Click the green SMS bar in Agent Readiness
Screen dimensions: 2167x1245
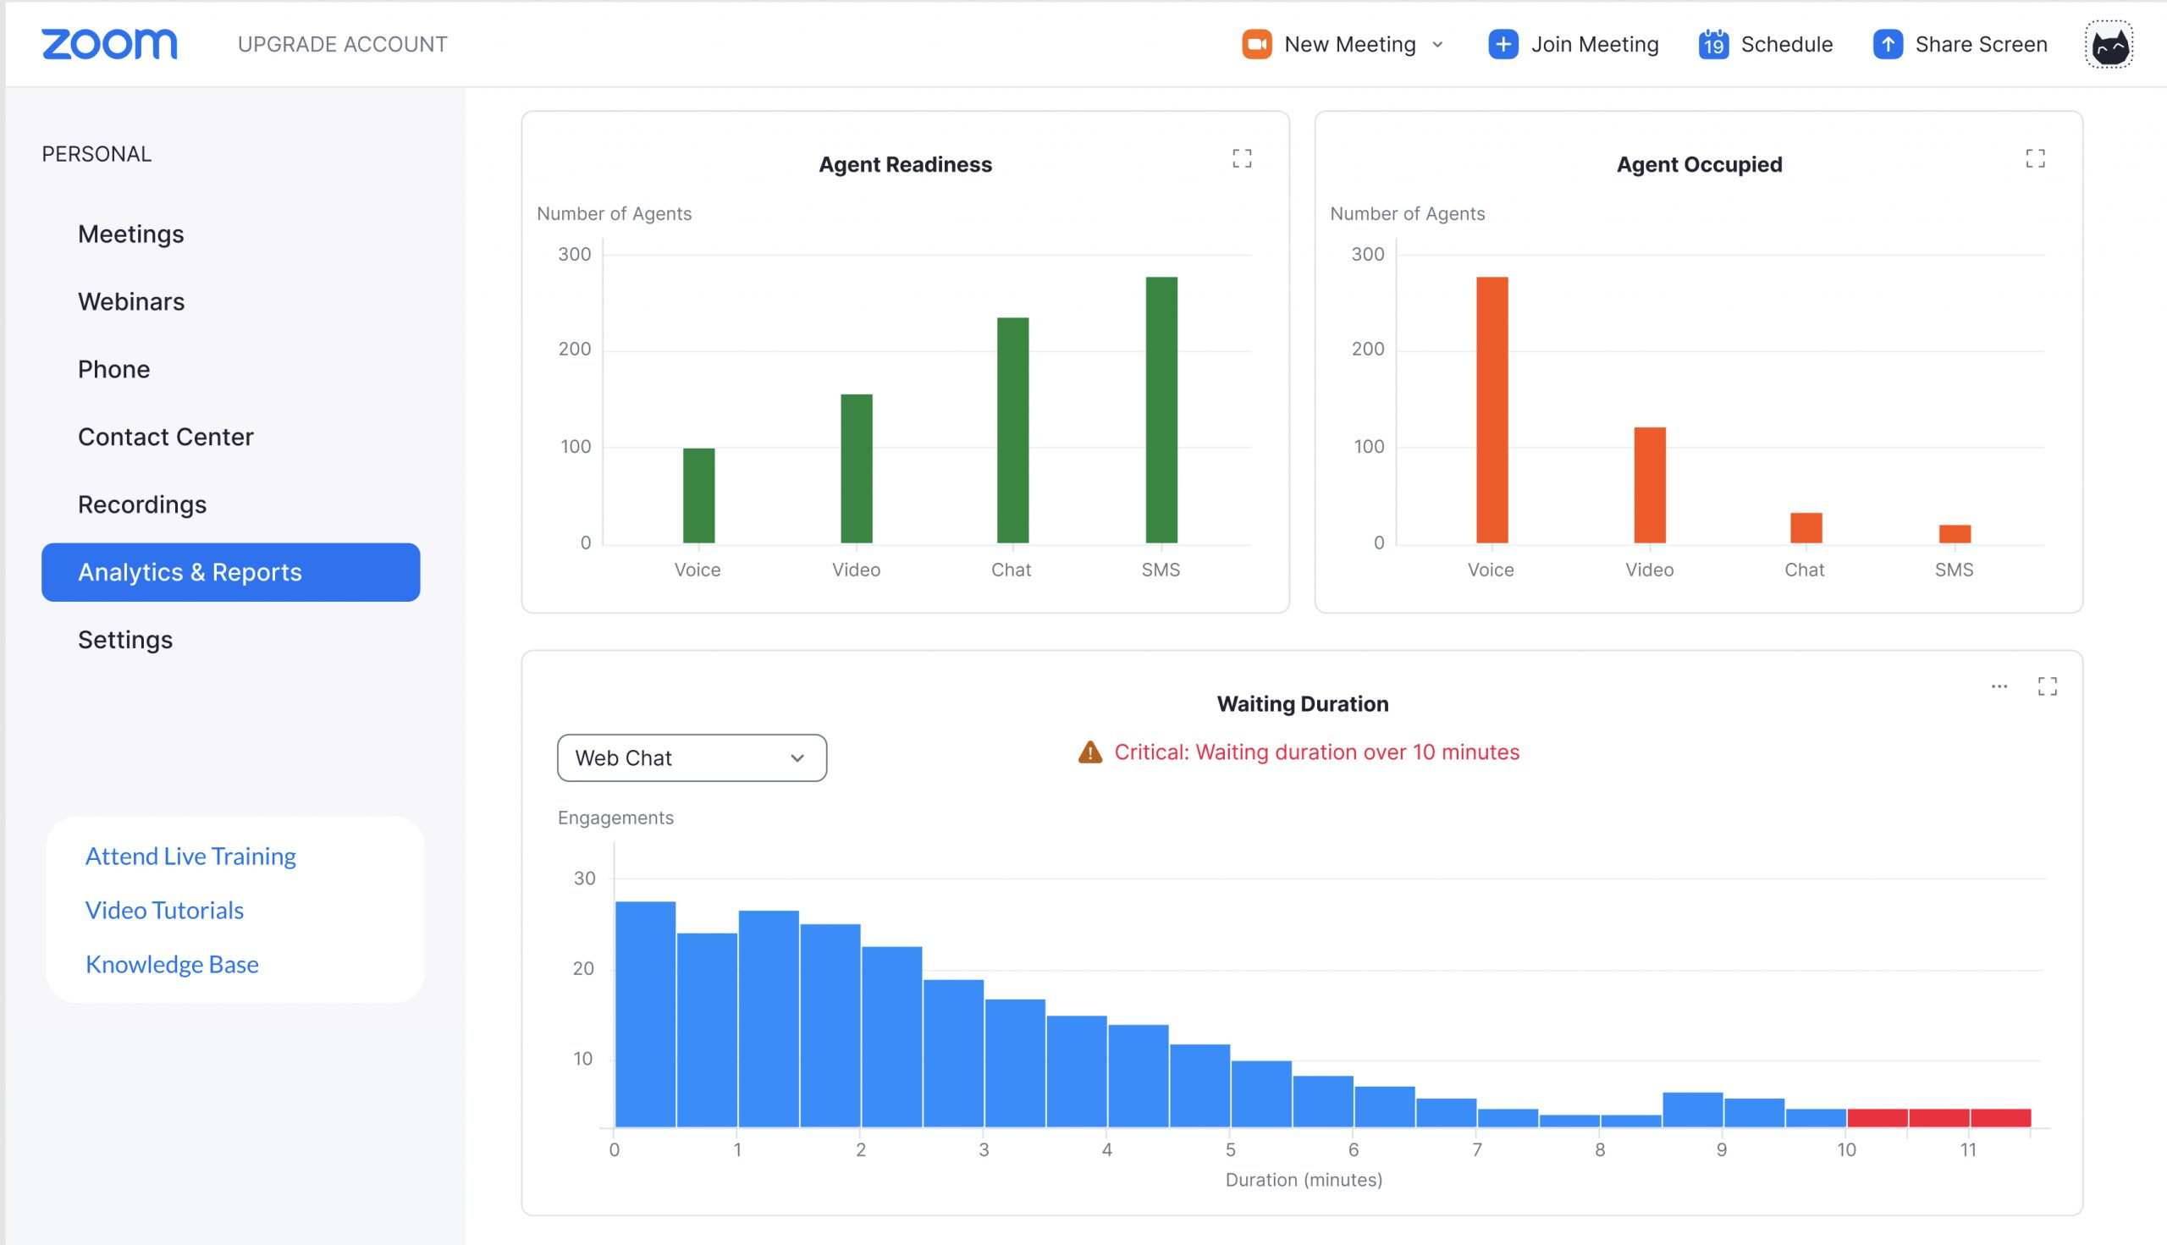1161,410
